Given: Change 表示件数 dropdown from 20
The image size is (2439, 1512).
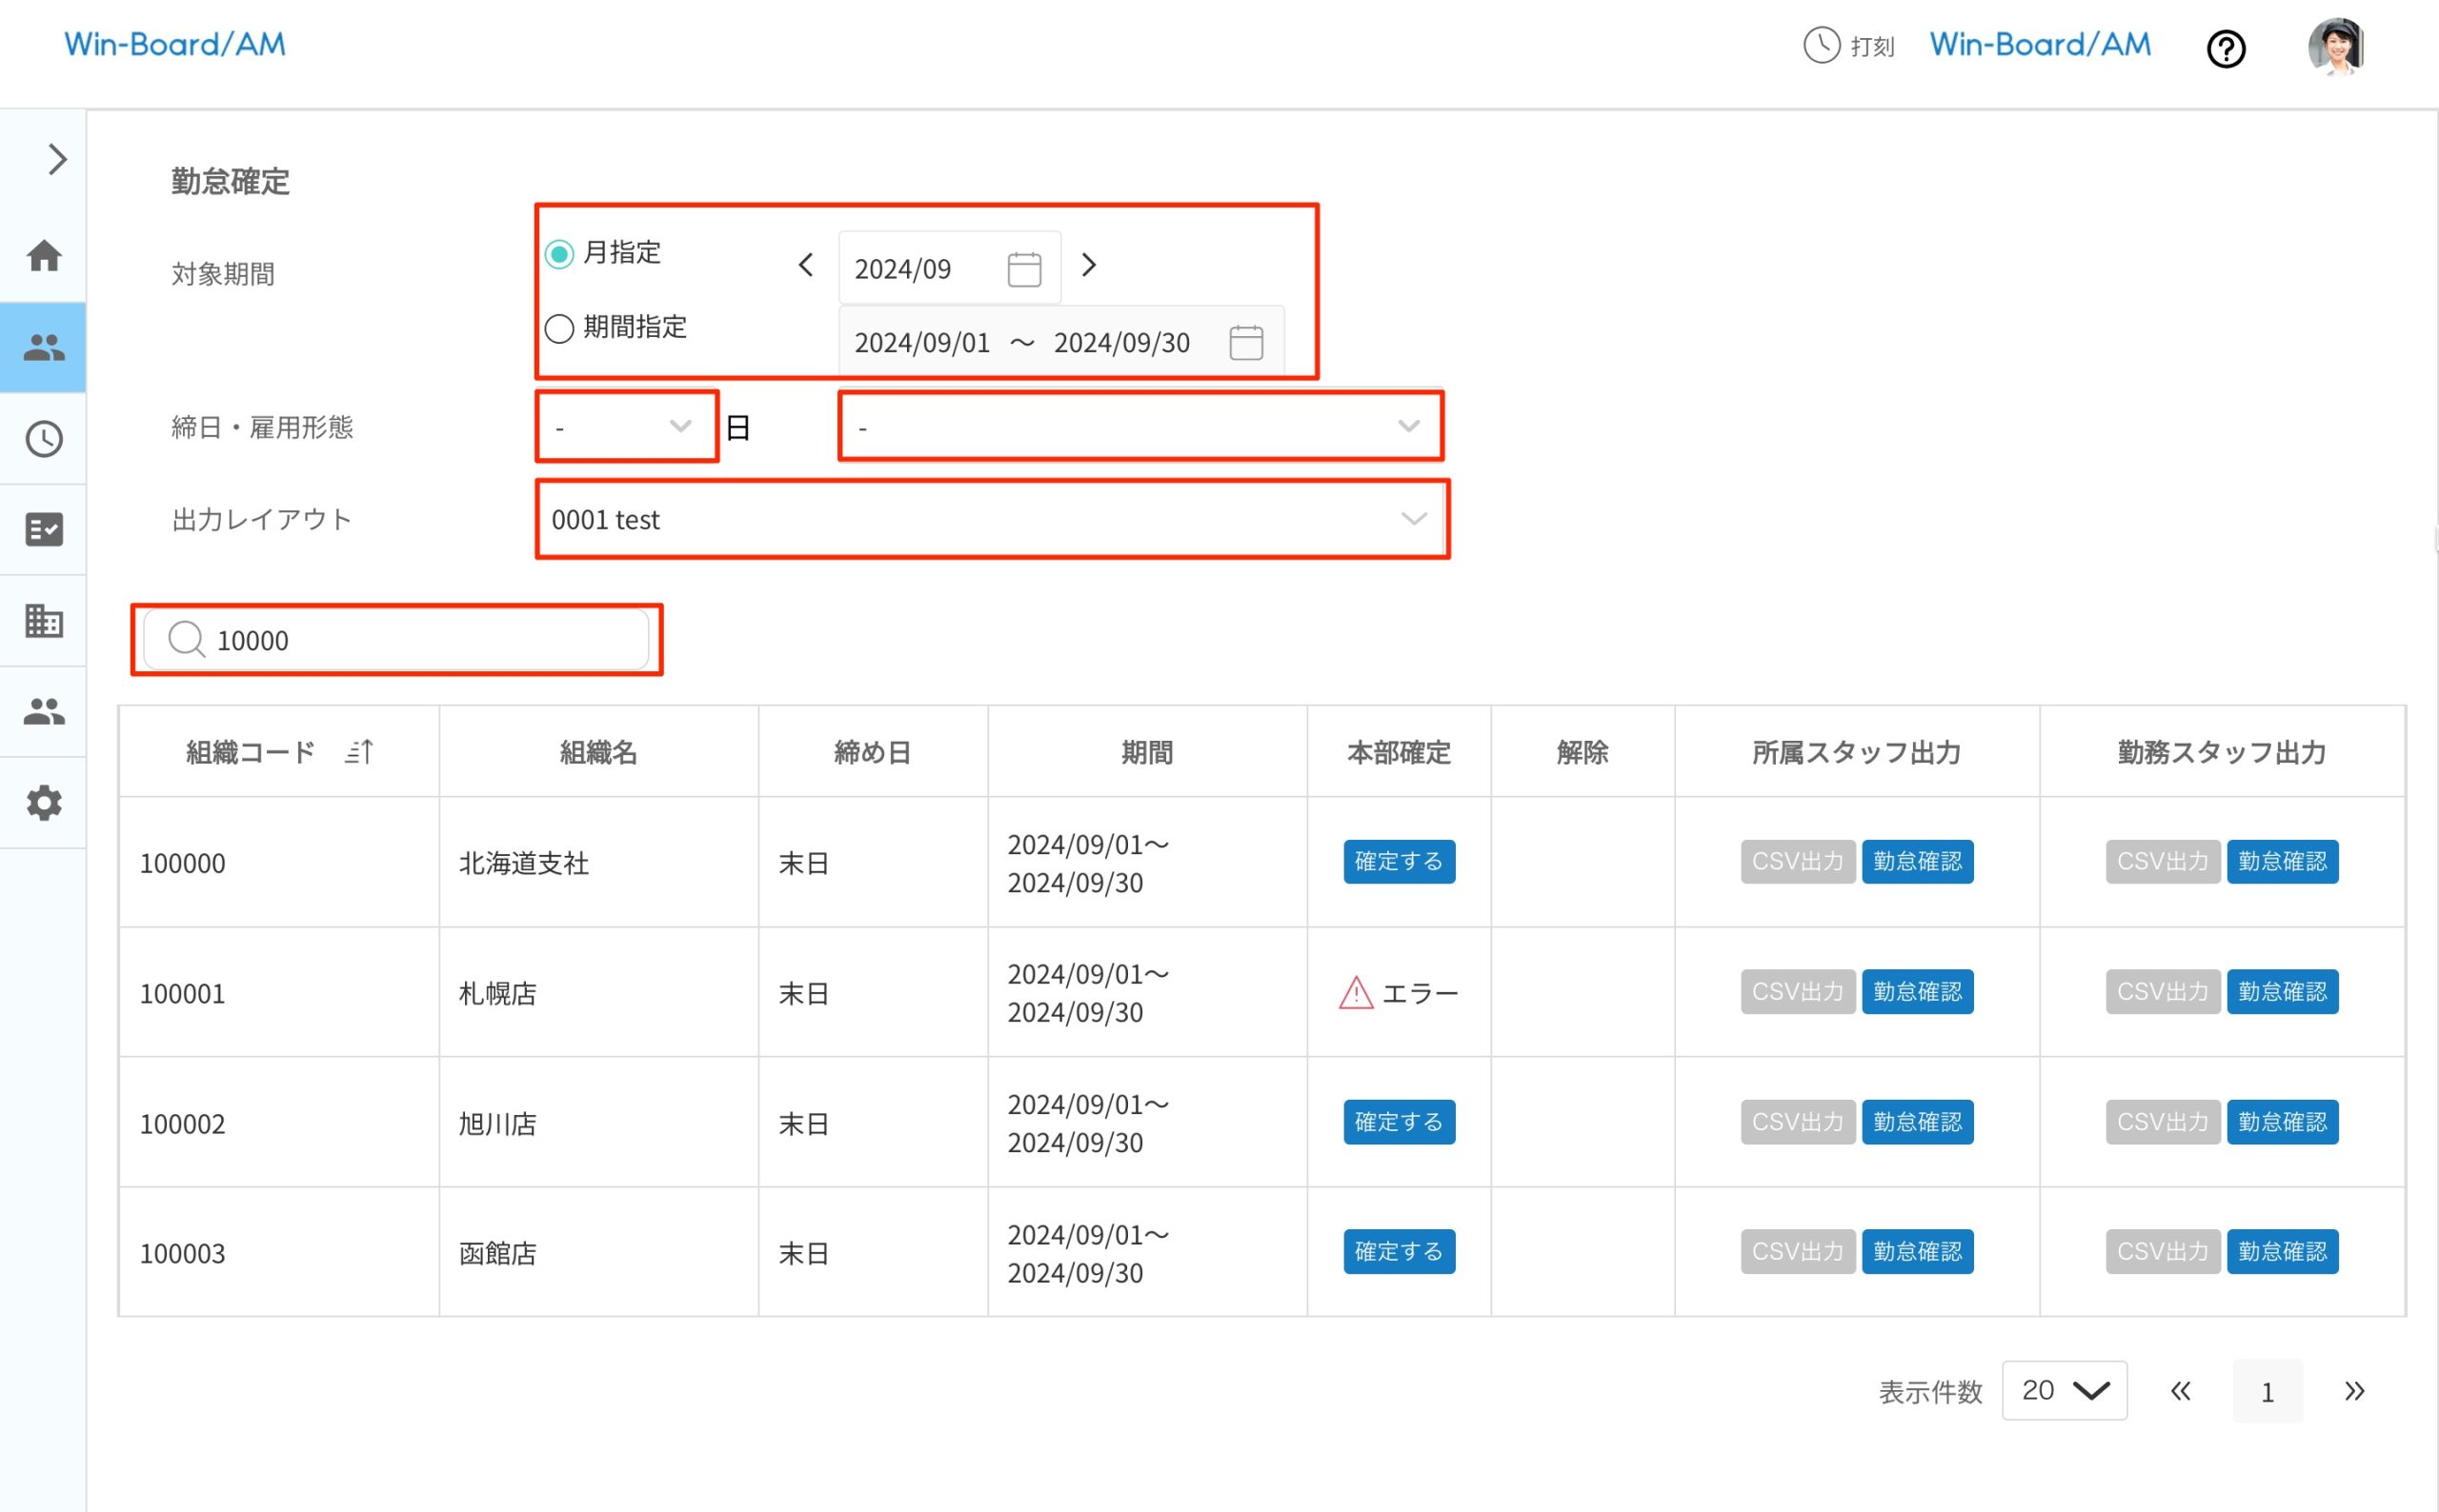Looking at the screenshot, I should (2064, 1390).
